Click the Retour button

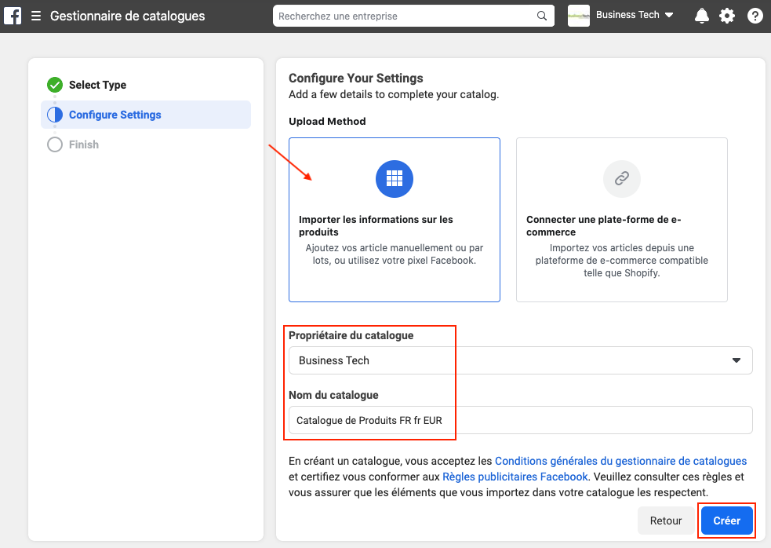[665, 521]
